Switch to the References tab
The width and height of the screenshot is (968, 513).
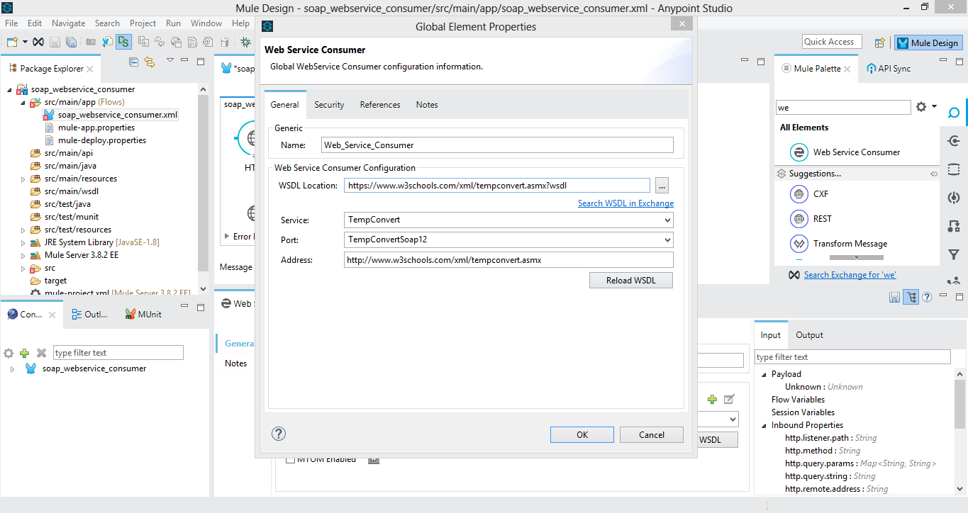pyautogui.click(x=380, y=105)
